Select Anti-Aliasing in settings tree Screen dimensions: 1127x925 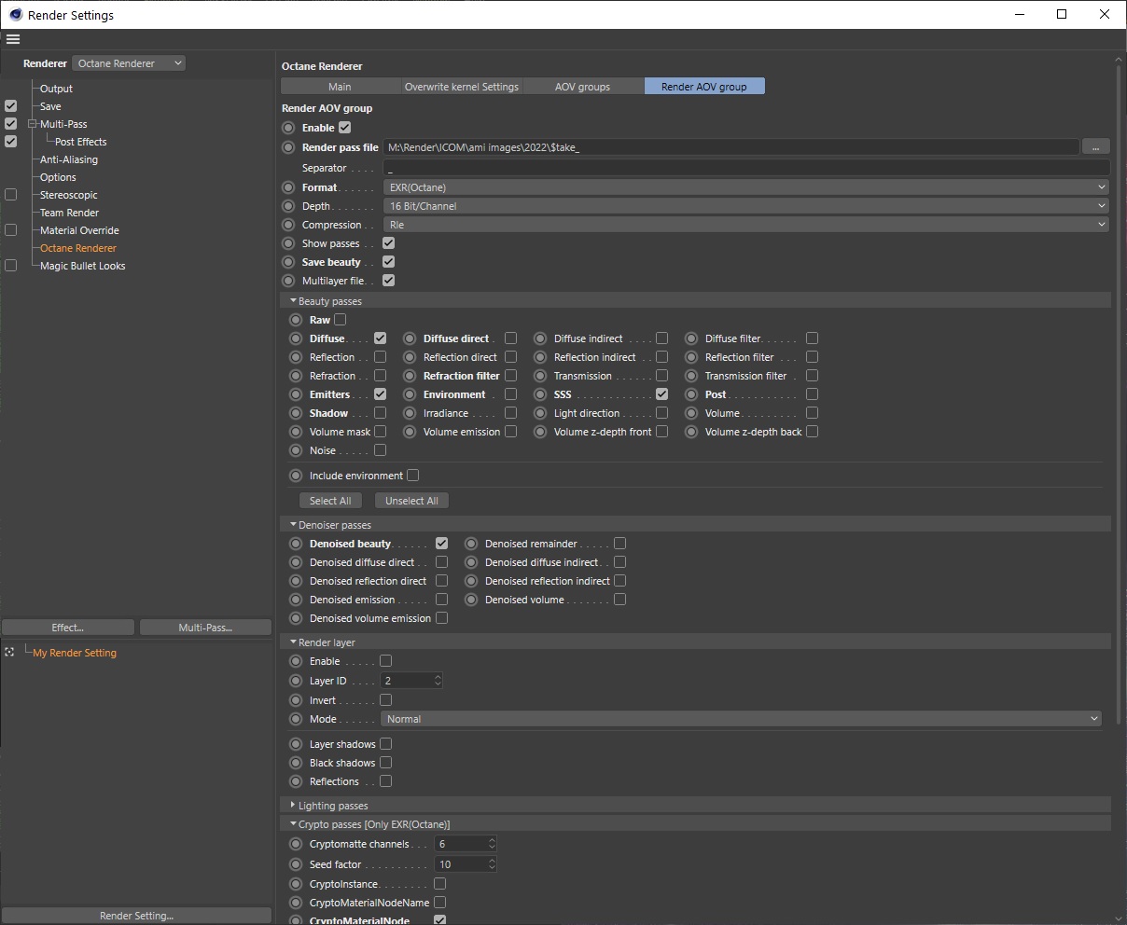[x=69, y=159]
